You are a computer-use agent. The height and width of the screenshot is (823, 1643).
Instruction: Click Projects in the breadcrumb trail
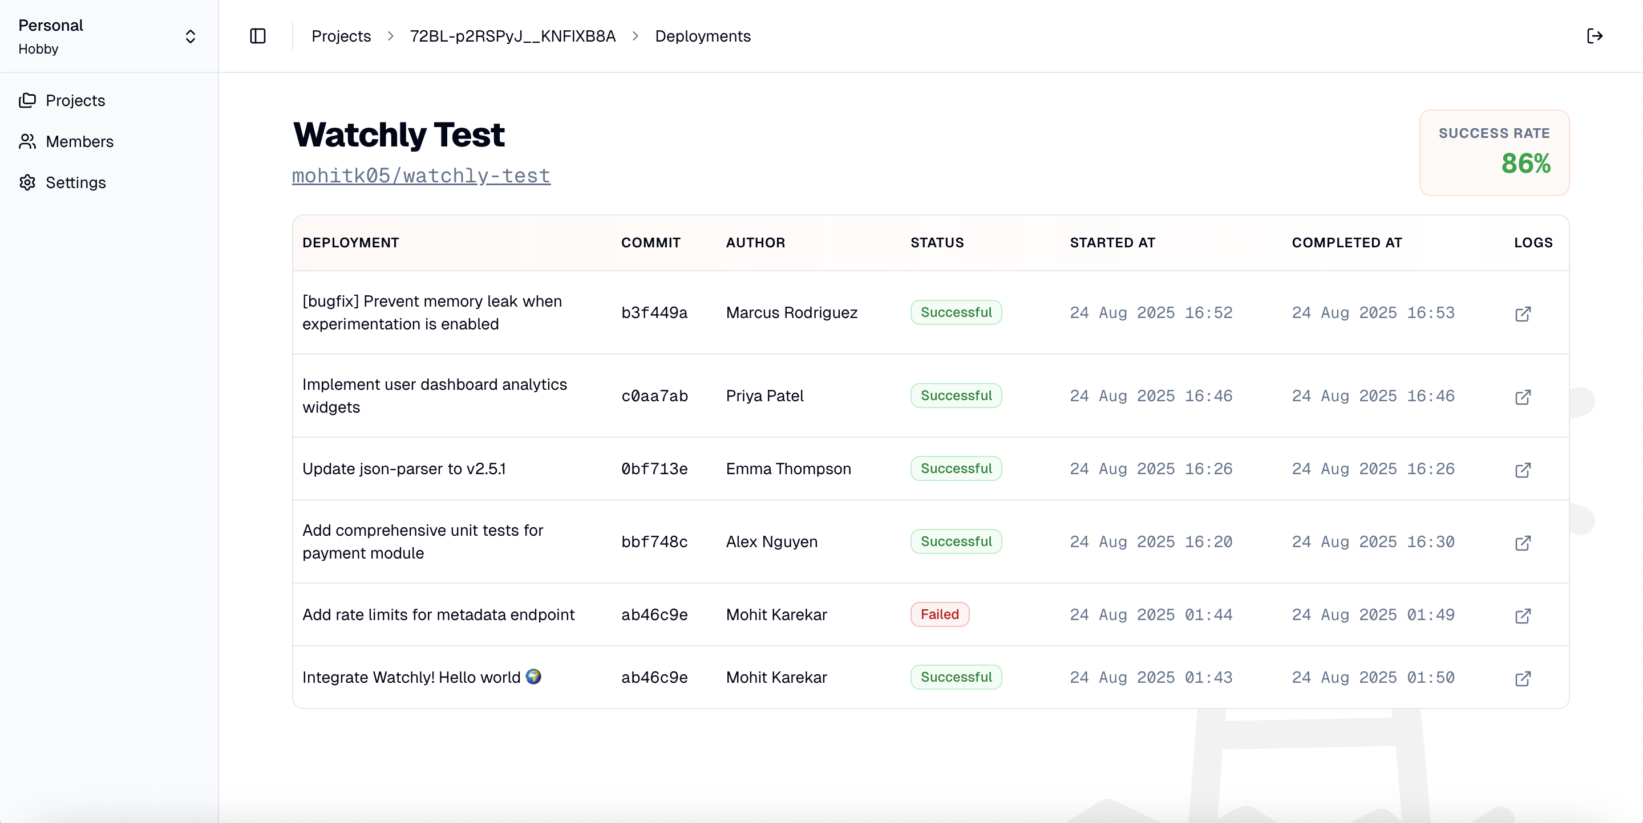(341, 36)
